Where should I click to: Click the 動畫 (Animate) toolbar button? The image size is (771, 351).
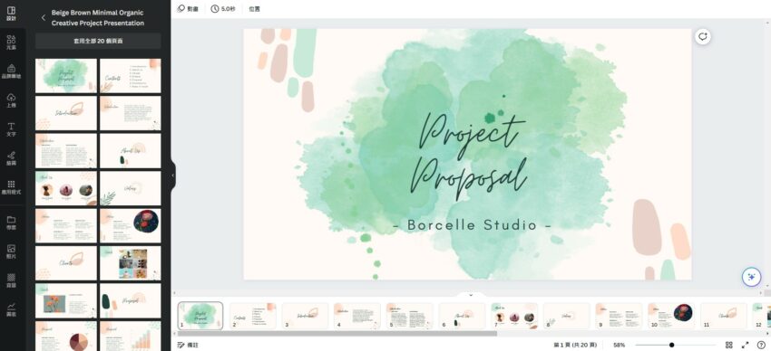pyautogui.click(x=188, y=9)
